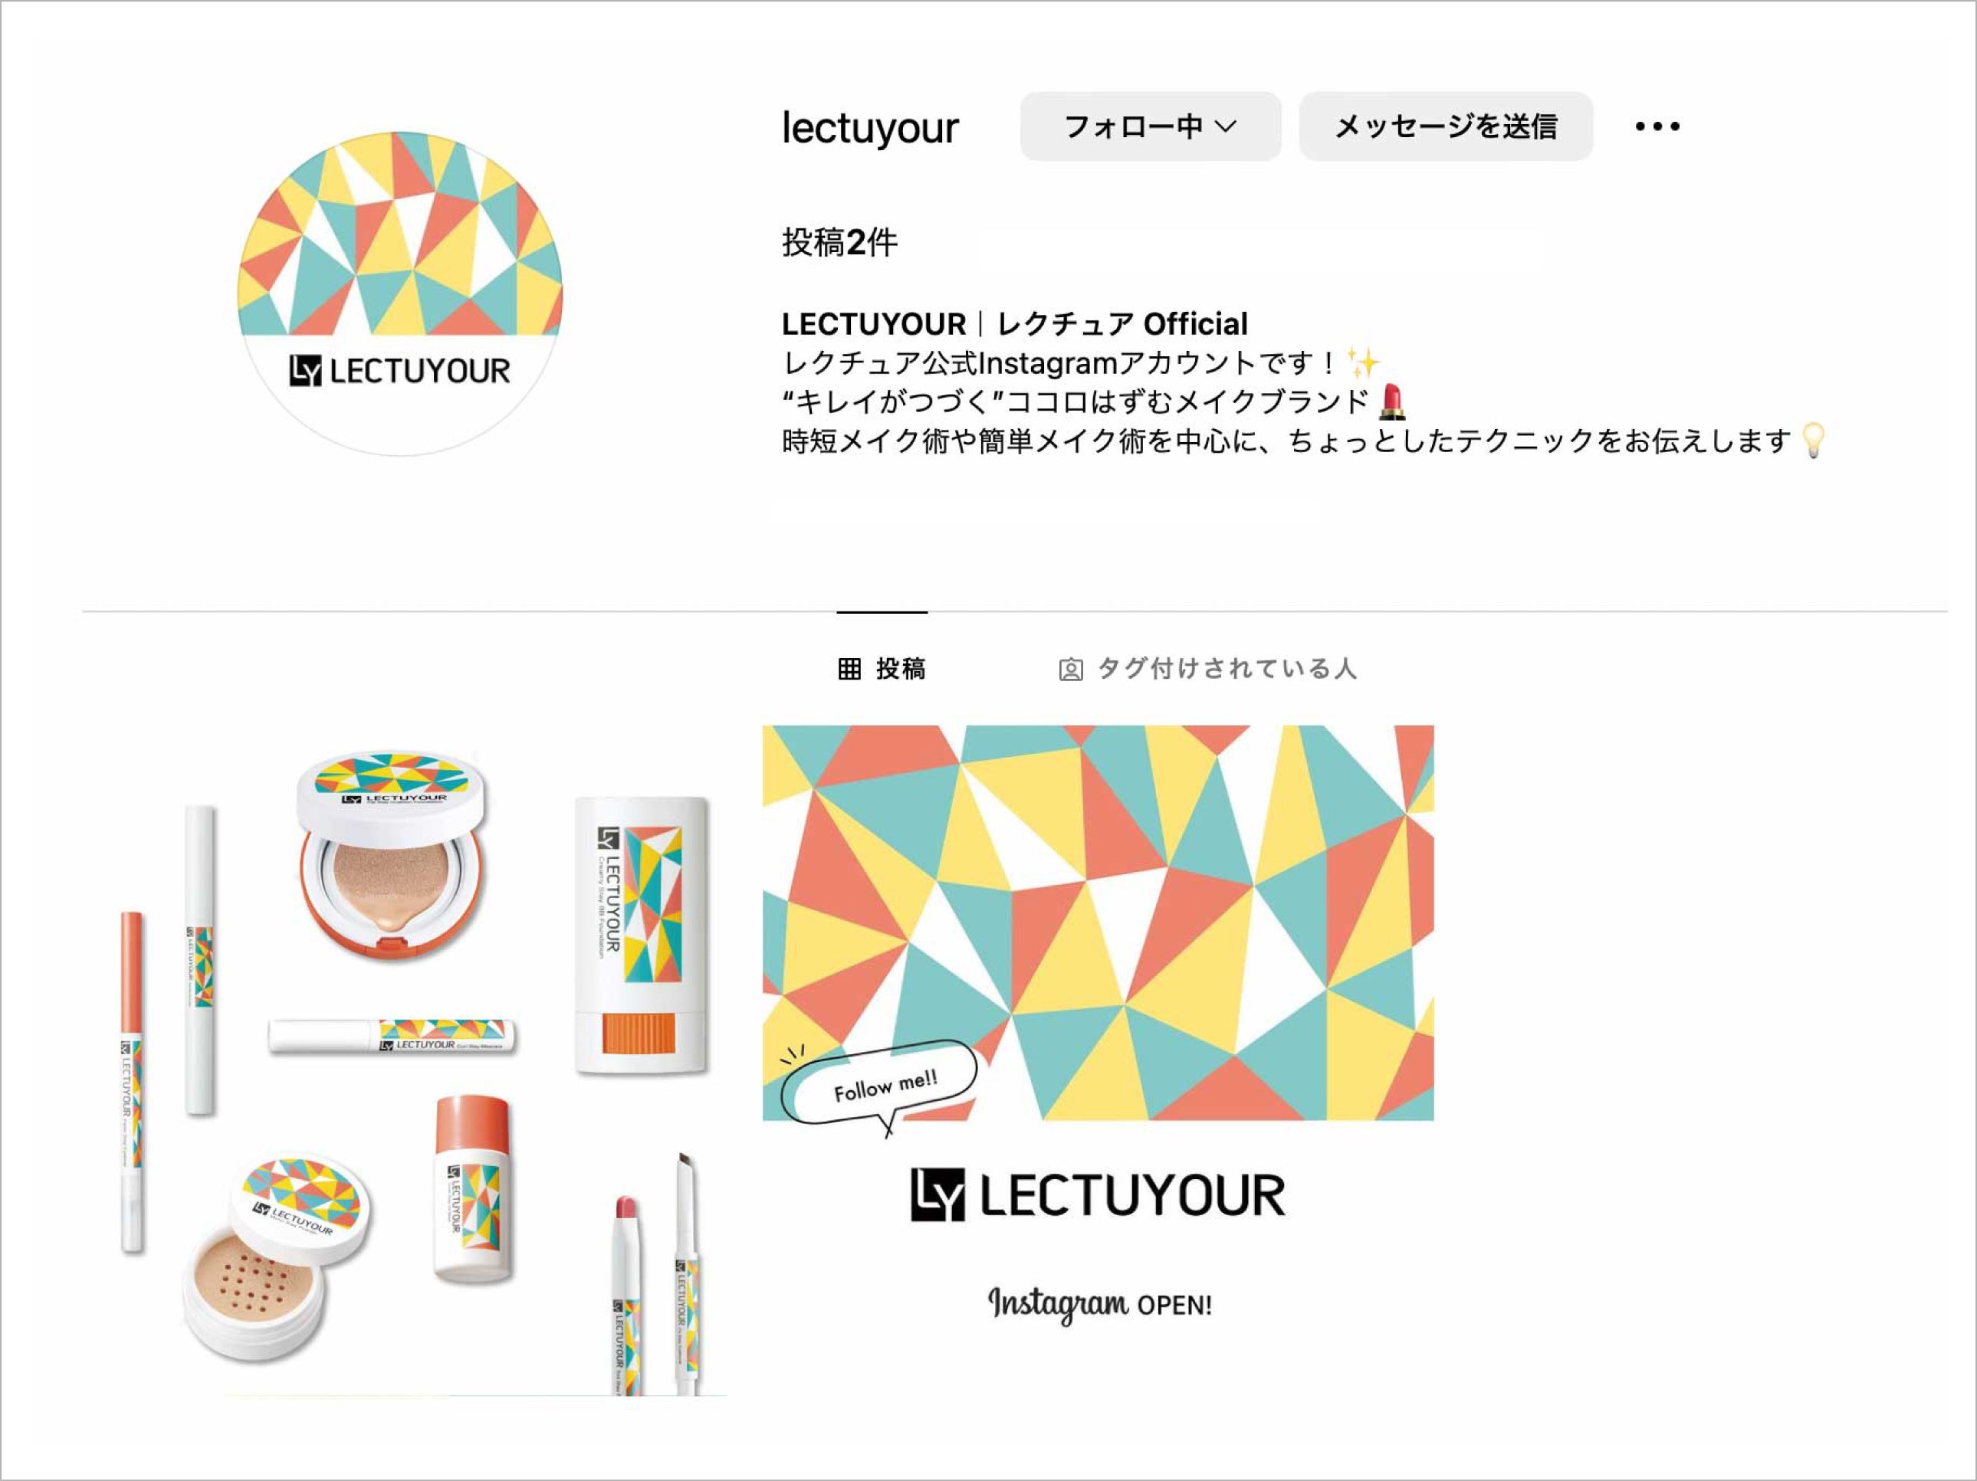The width and height of the screenshot is (1977, 1481).
Task: Click the black LY logo mark in second post
Action: pyautogui.click(x=938, y=1194)
